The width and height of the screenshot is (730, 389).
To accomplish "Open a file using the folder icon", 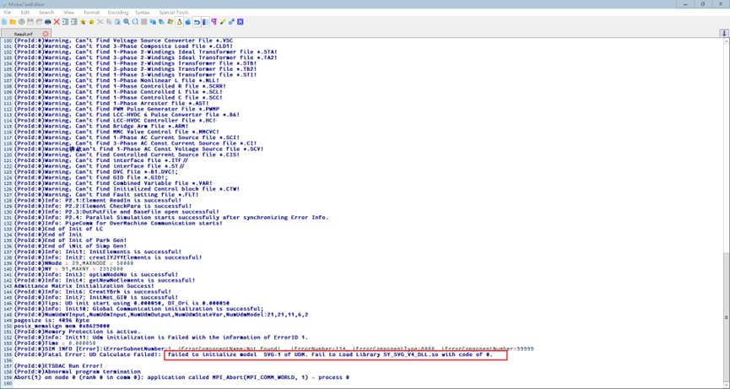I will click(13, 21).
